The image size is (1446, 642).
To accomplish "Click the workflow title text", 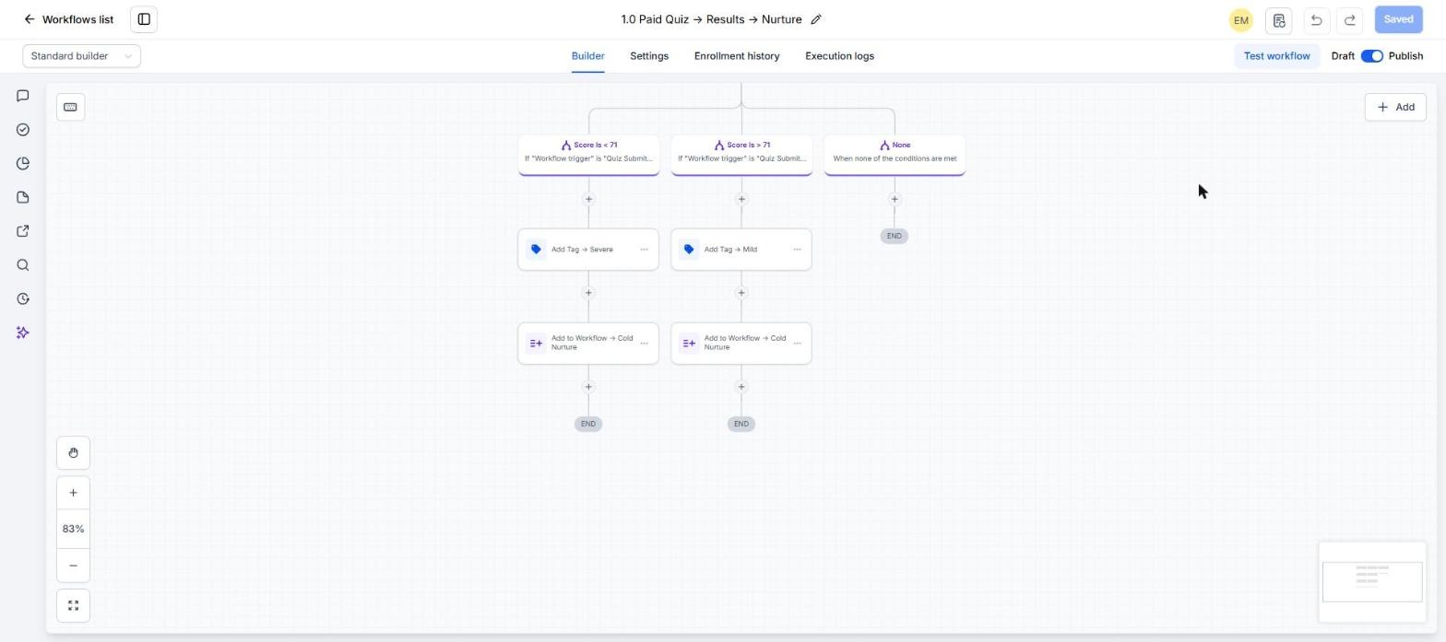I will point(711,19).
